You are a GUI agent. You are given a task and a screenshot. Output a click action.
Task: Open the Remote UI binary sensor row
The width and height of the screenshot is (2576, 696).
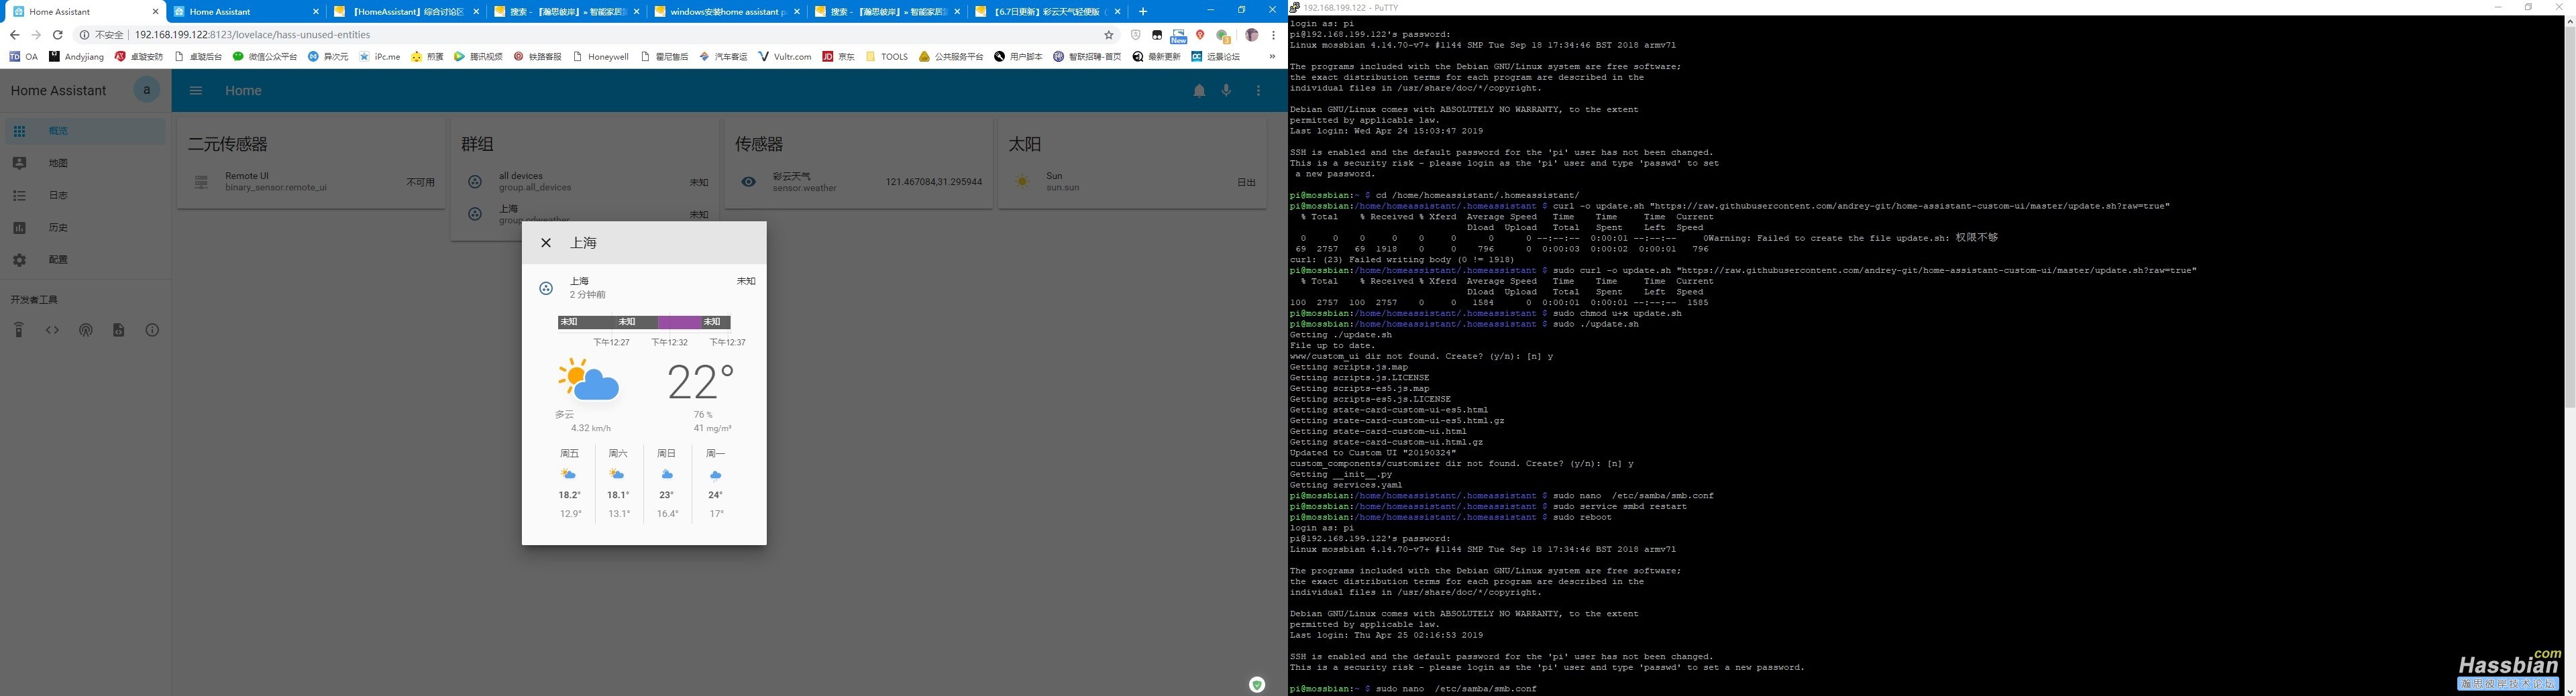click(312, 182)
